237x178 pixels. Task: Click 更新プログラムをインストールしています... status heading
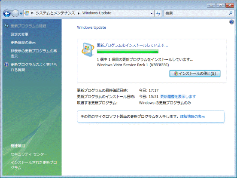click(x=132, y=45)
